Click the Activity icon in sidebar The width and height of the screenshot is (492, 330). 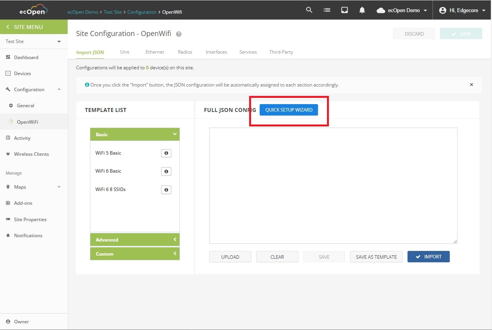coord(8,138)
